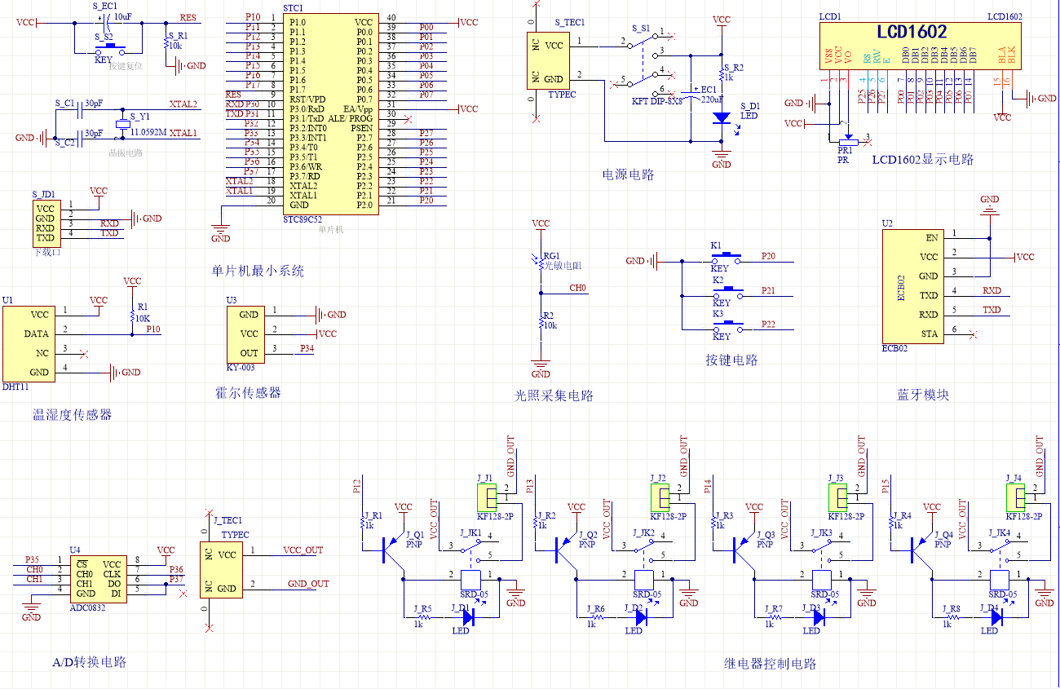Viewport: 1060px width, 689px height.
Task: Select the DHT11 sensor block U1
Action: pos(29,342)
